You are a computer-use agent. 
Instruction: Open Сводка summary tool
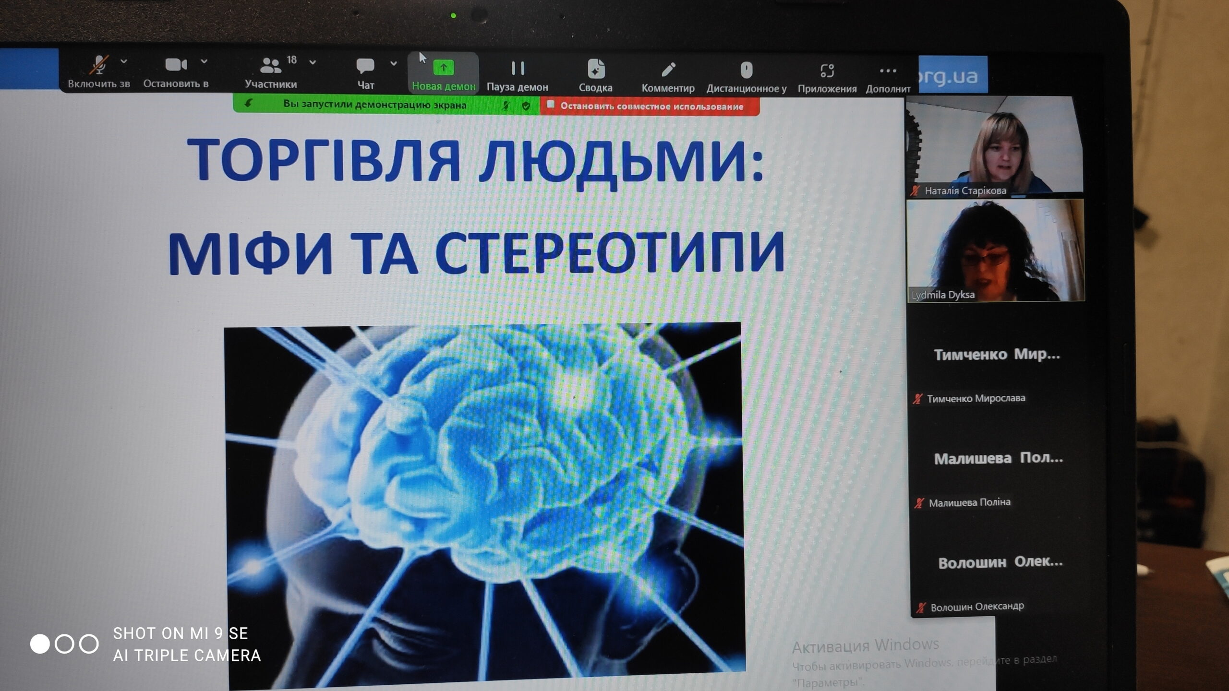coord(596,70)
